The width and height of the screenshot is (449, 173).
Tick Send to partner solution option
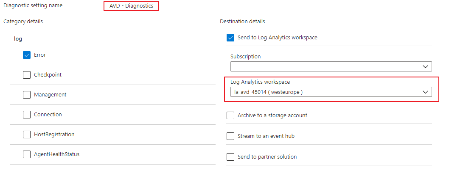coord(230,157)
